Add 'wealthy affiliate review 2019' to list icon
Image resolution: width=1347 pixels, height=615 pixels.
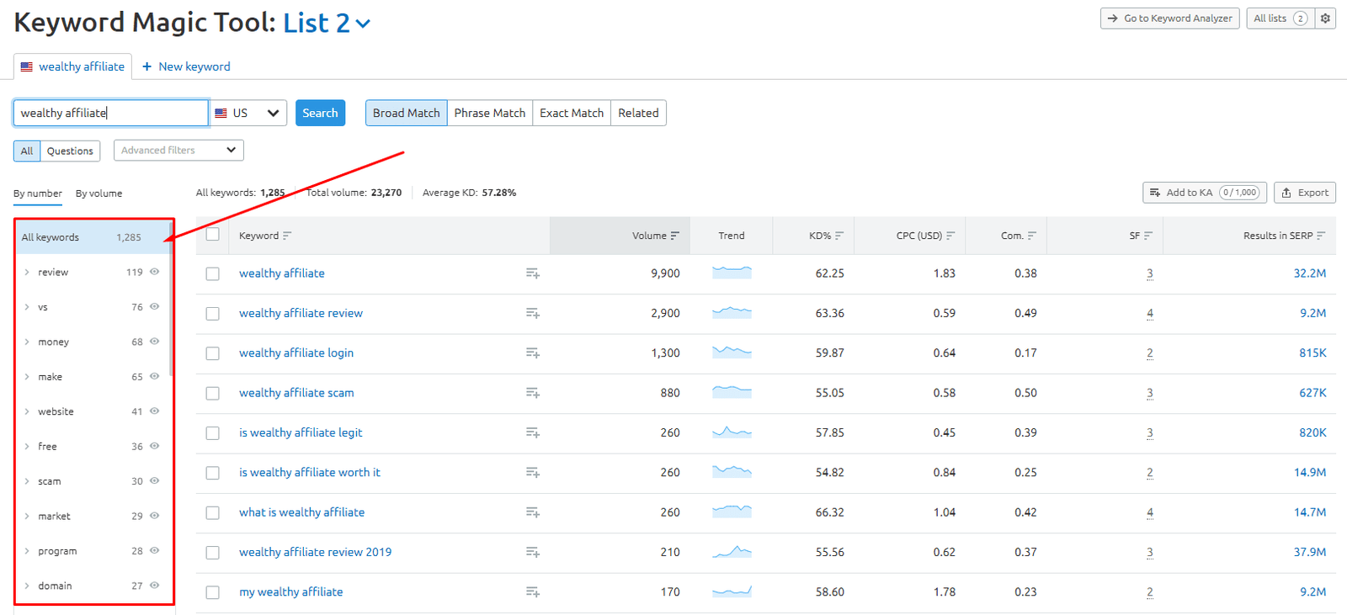(x=532, y=552)
